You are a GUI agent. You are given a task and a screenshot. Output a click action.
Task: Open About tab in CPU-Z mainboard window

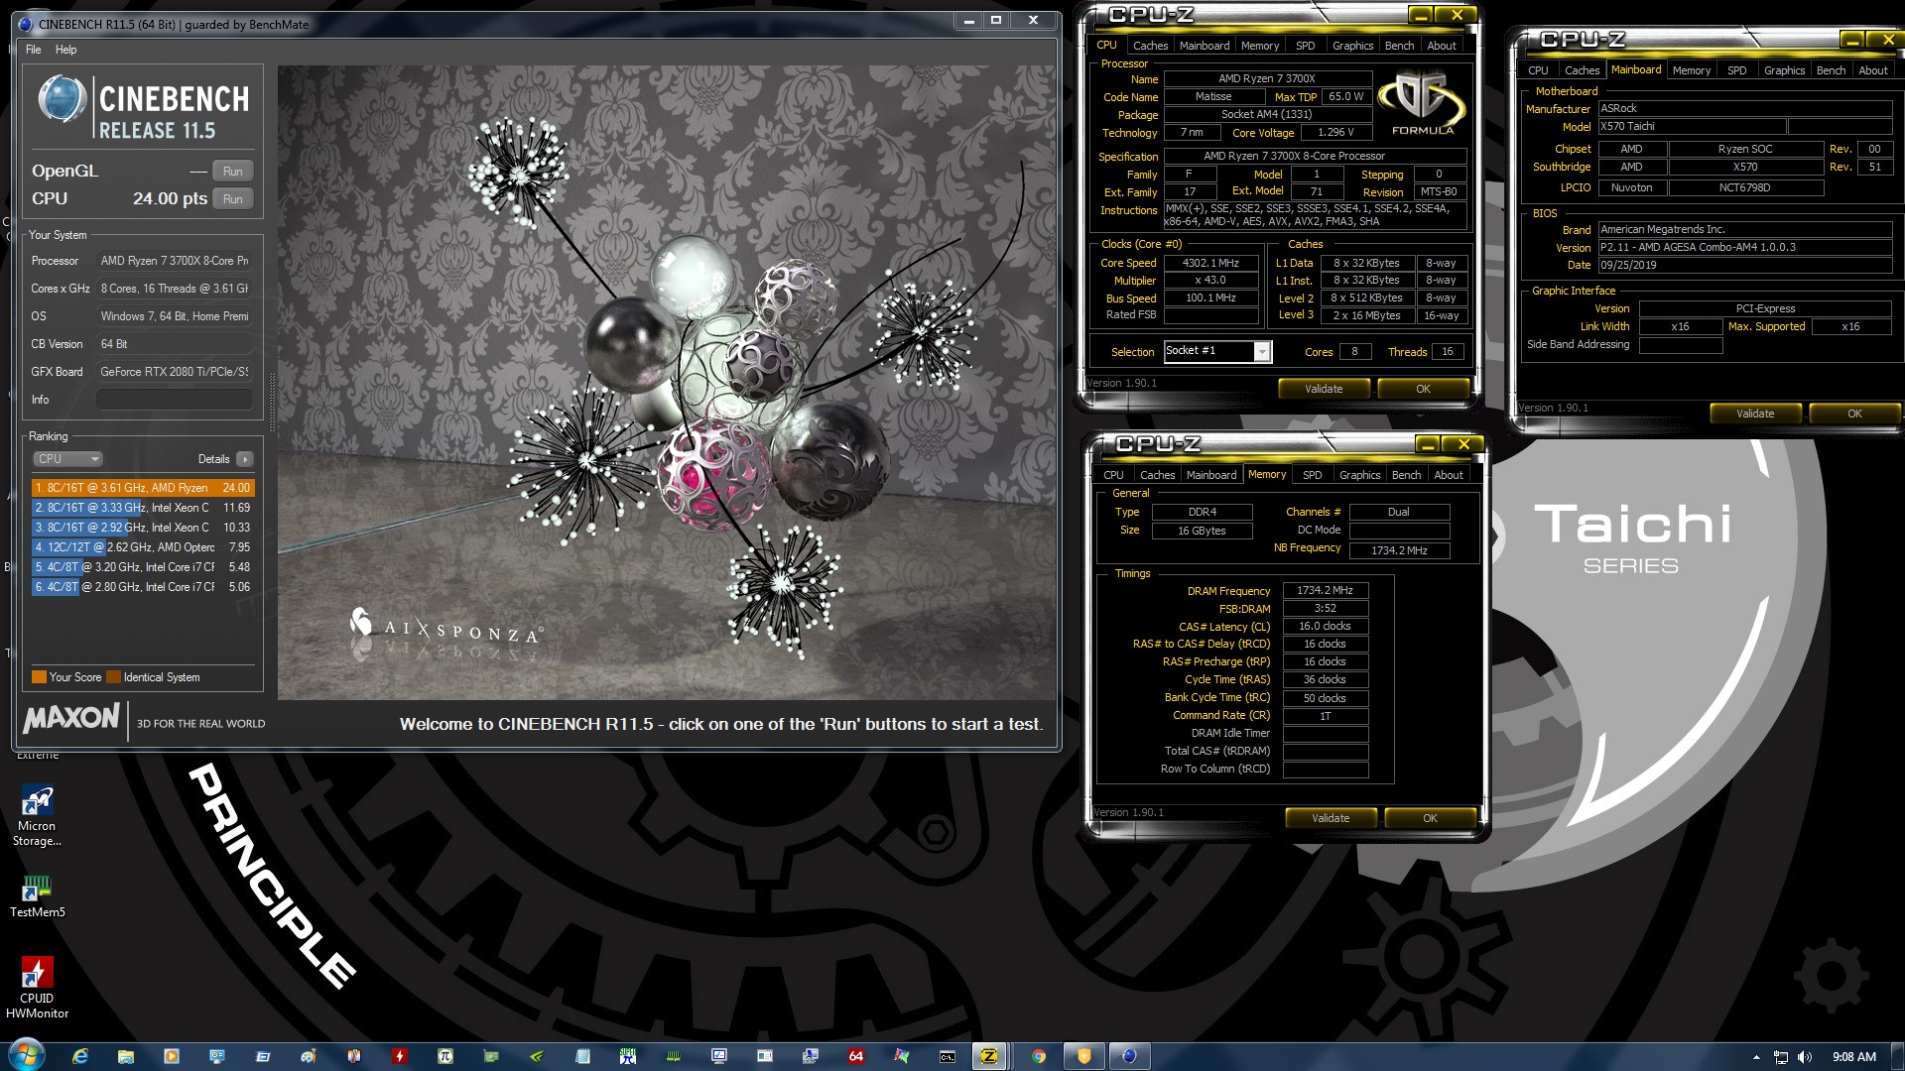[1872, 70]
